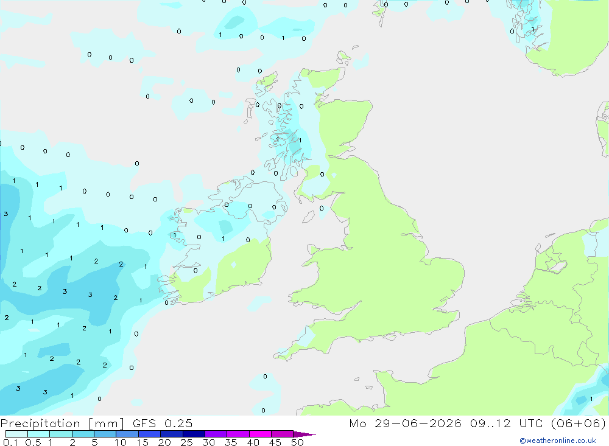Click the '45' legend scale label

[275, 442]
